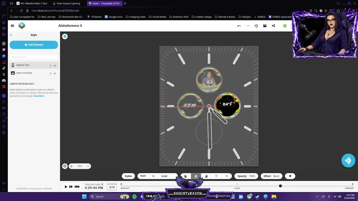Reset the time machine clock
Viewport: 358px width, 201px height.
click(102, 184)
